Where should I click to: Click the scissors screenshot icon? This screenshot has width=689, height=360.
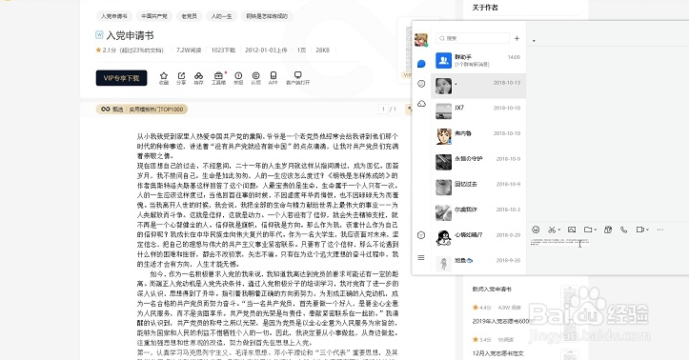point(552,230)
